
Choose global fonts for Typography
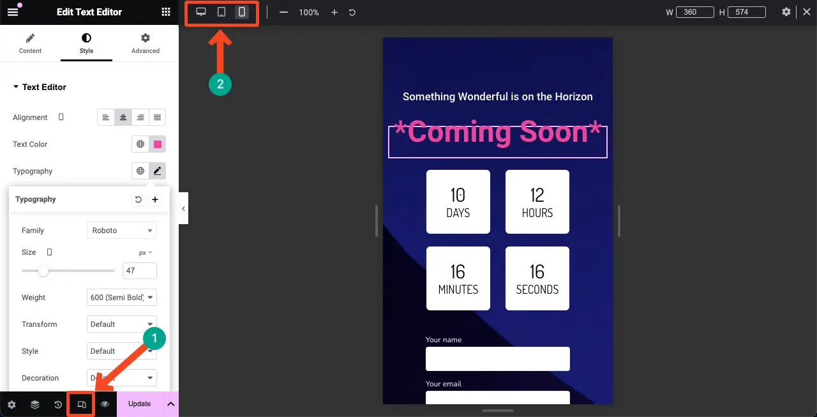(x=140, y=171)
